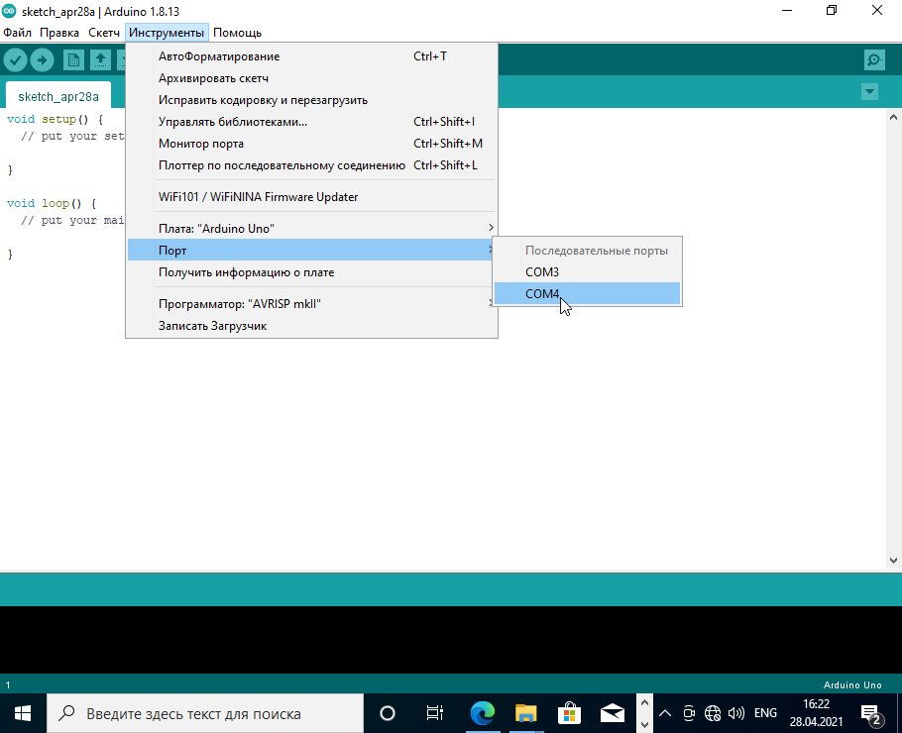Choose Архивировать скетч

(x=311, y=78)
